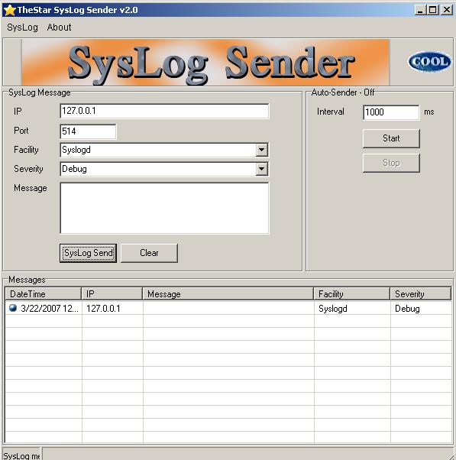Minimize the SysLog Sender window

click(x=420, y=10)
